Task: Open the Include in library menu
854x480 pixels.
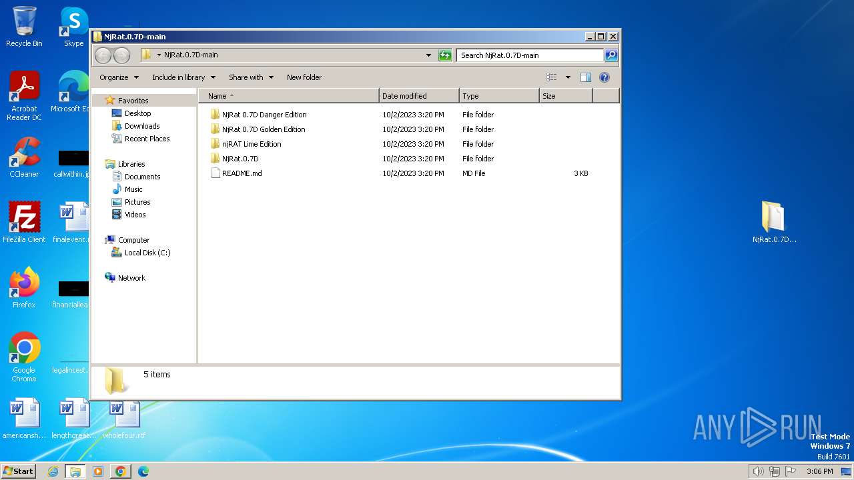Action: [x=183, y=77]
